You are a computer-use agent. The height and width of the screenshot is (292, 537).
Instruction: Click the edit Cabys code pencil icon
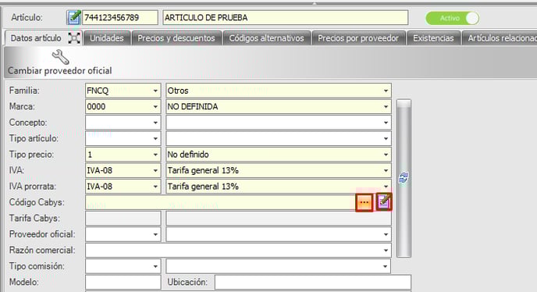click(x=383, y=202)
